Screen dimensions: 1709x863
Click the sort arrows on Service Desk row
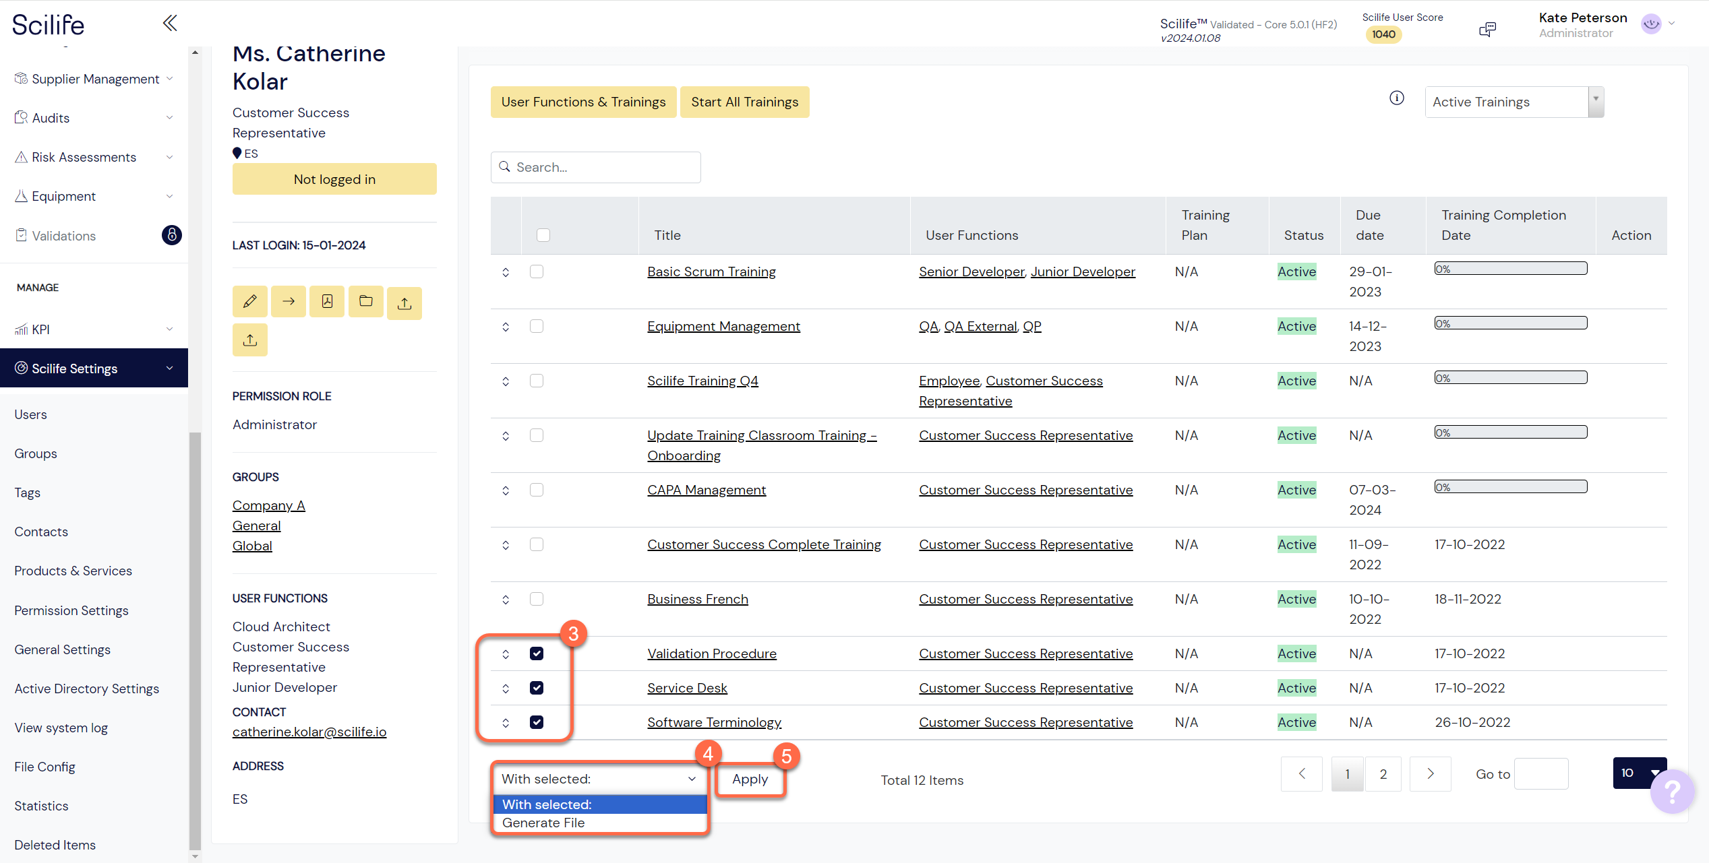click(506, 689)
